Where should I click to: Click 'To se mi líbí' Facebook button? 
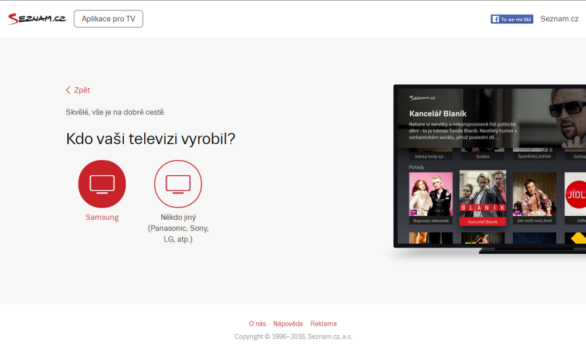512,19
